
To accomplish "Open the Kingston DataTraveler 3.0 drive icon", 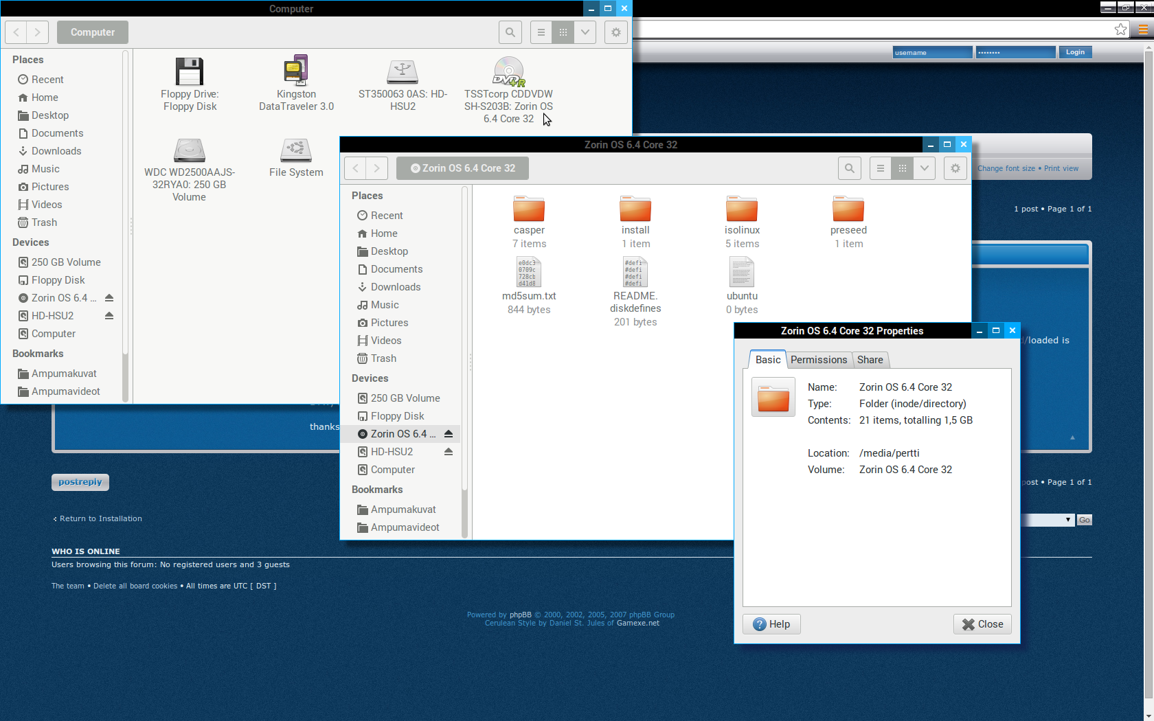I will coord(296,72).
